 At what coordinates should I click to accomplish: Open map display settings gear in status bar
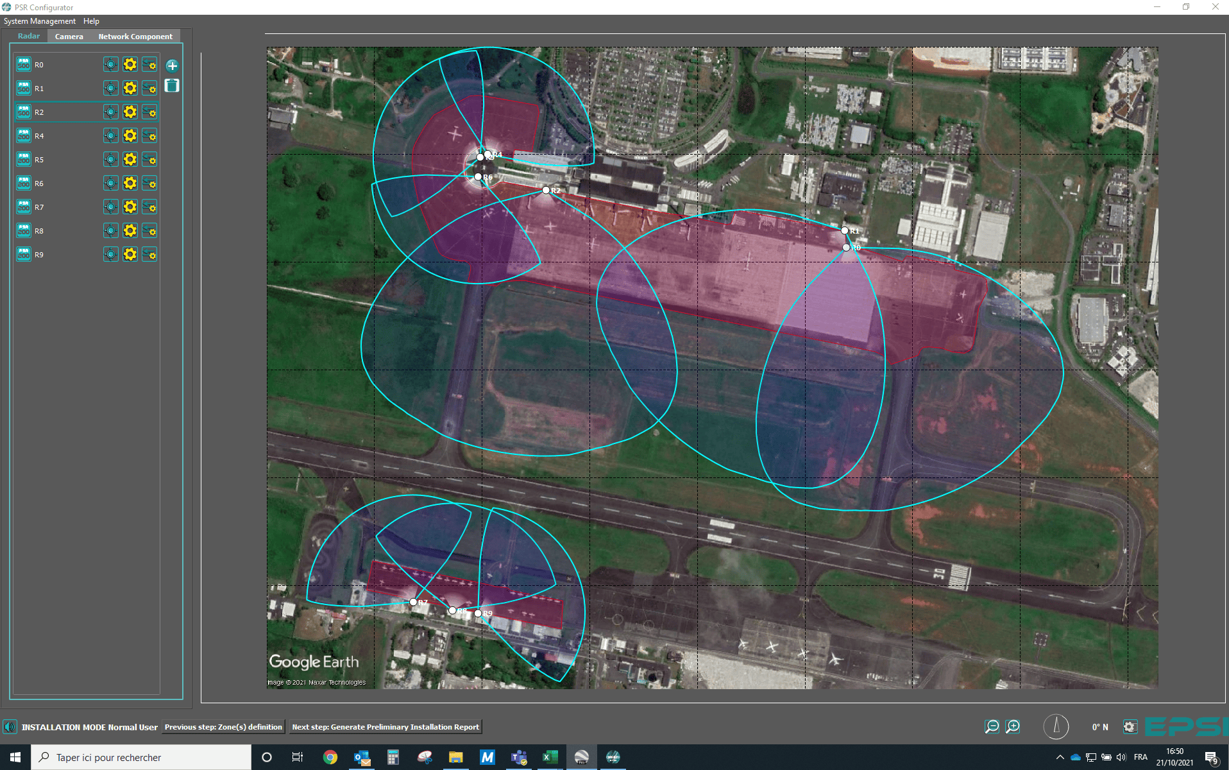pos(1130,727)
